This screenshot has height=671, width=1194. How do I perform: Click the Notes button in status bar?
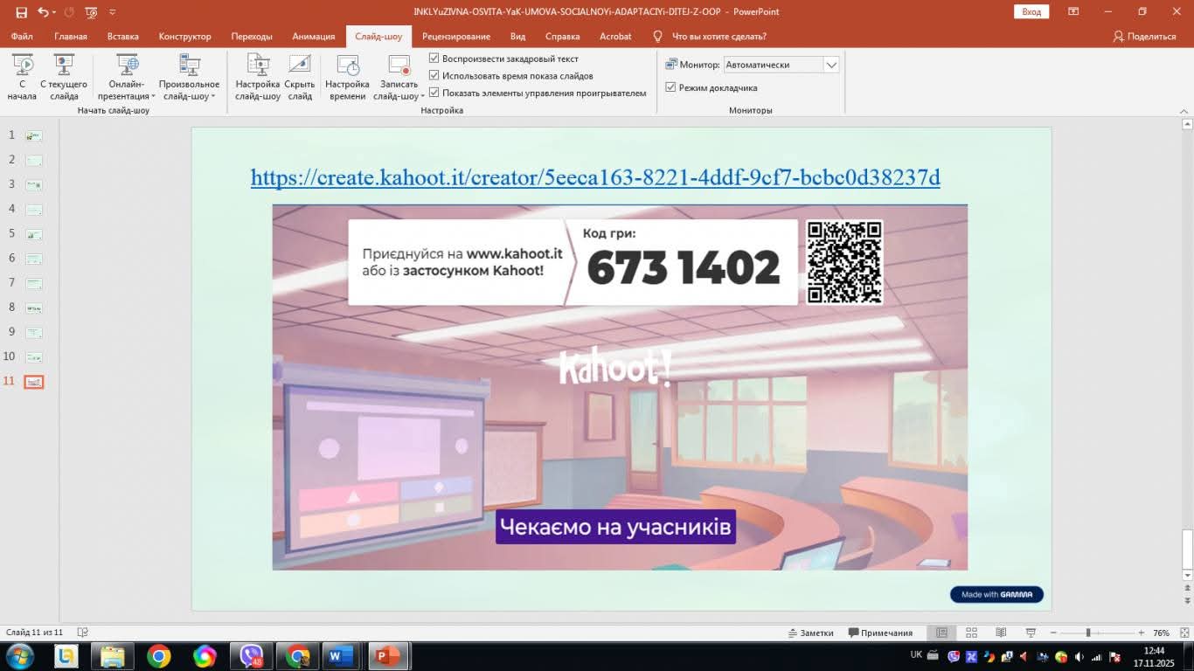(810, 633)
